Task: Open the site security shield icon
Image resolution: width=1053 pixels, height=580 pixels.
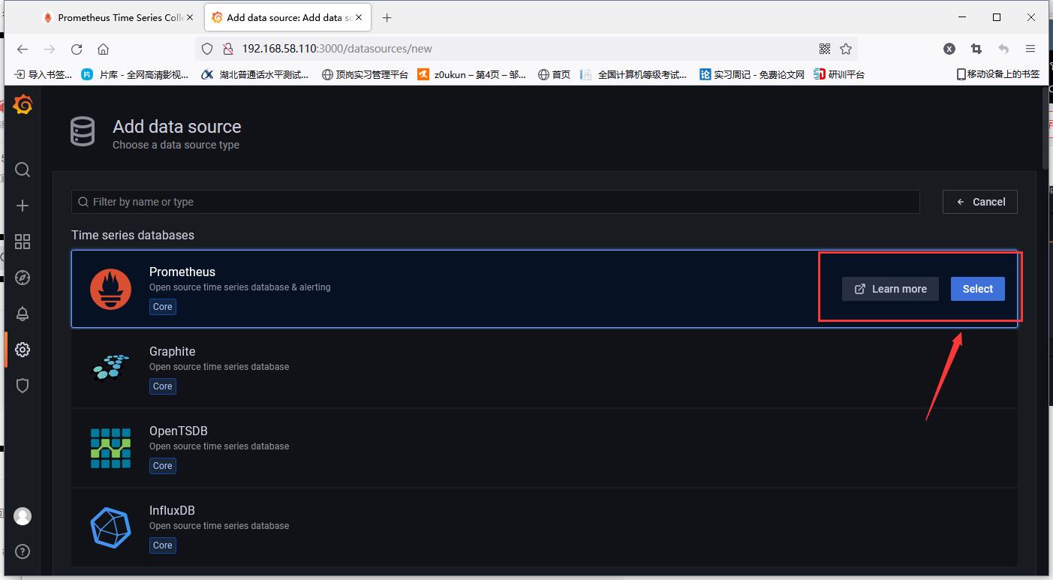Action: point(207,49)
